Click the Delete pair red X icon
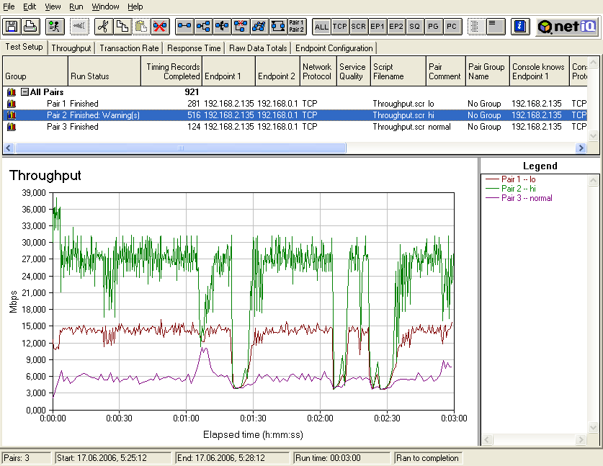This screenshot has height=466, width=603. coord(160,27)
